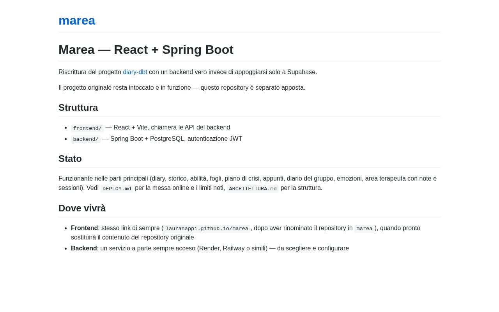Click the bold Frontend list label
The image size is (499, 312).
(x=85, y=228)
